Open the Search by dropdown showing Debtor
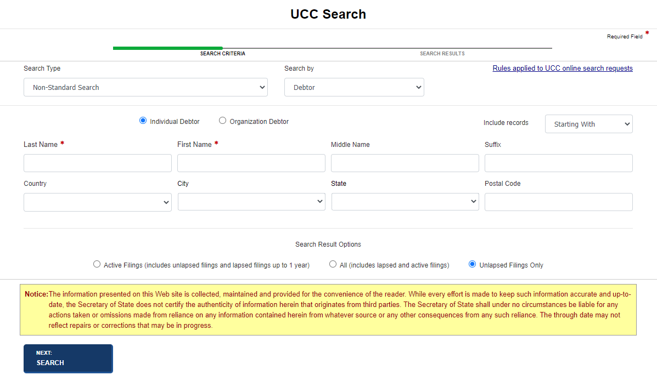The height and width of the screenshot is (381, 657). pos(353,87)
